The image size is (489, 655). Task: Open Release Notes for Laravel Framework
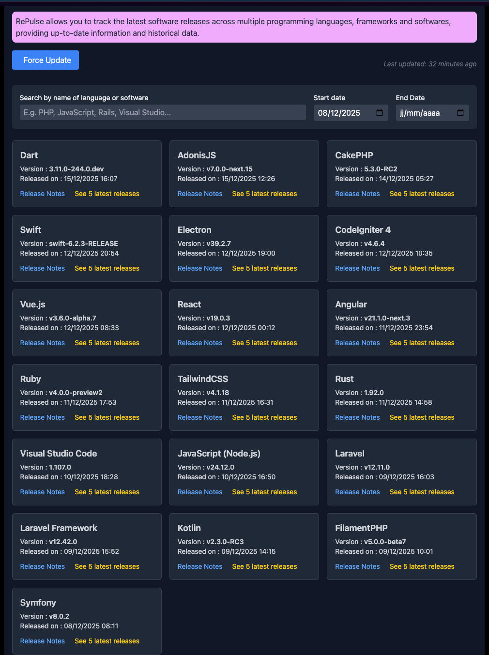[43, 566]
